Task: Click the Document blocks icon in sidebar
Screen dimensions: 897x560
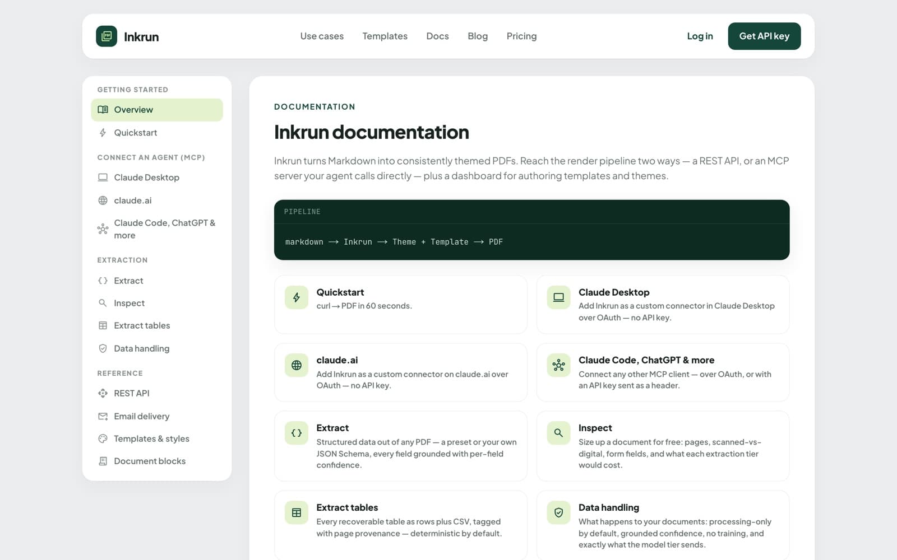Action: click(x=103, y=461)
